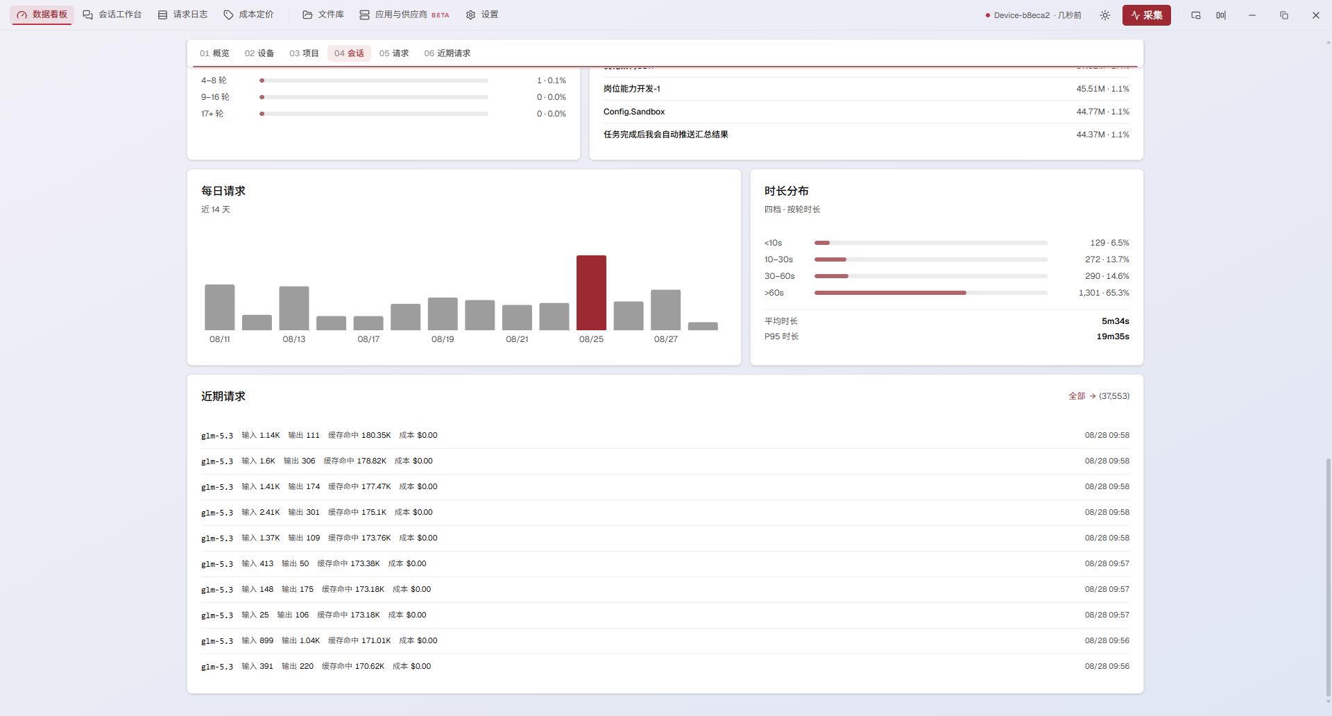Click the 08/13 bar in 每日请求 chart
Image resolution: width=1332 pixels, height=716 pixels.
click(294, 308)
